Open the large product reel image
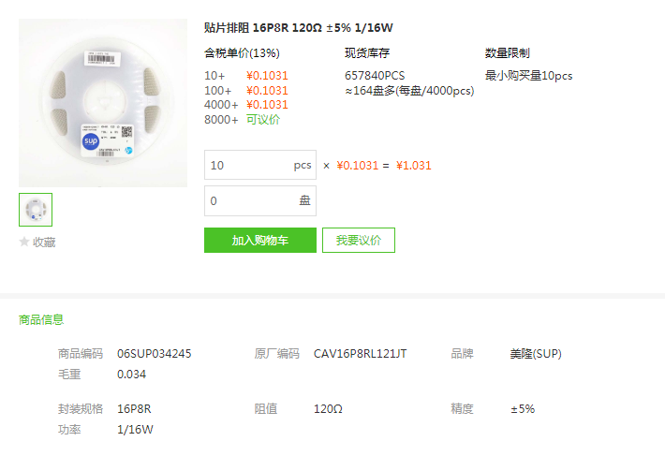 pyautogui.click(x=103, y=103)
